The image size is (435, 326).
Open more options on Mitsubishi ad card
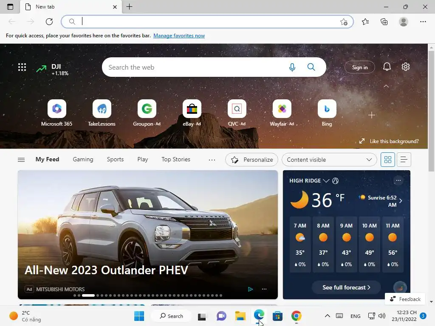click(x=264, y=289)
